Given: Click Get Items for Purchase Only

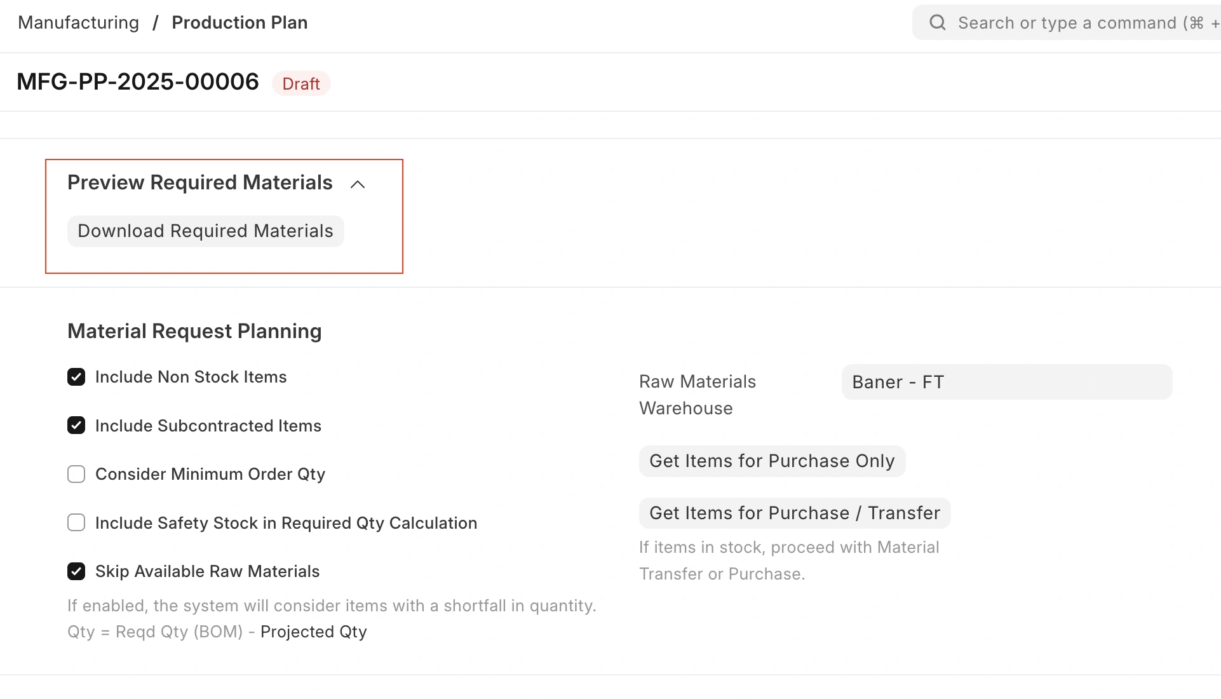Looking at the screenshot, I should (772, 461).
